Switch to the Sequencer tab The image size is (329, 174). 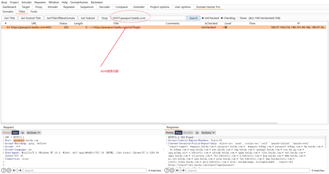[87, 7]
